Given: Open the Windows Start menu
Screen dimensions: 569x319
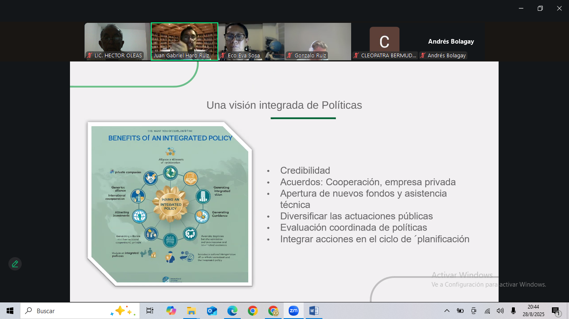Looking at the screenshot, I should coord(10,311).
